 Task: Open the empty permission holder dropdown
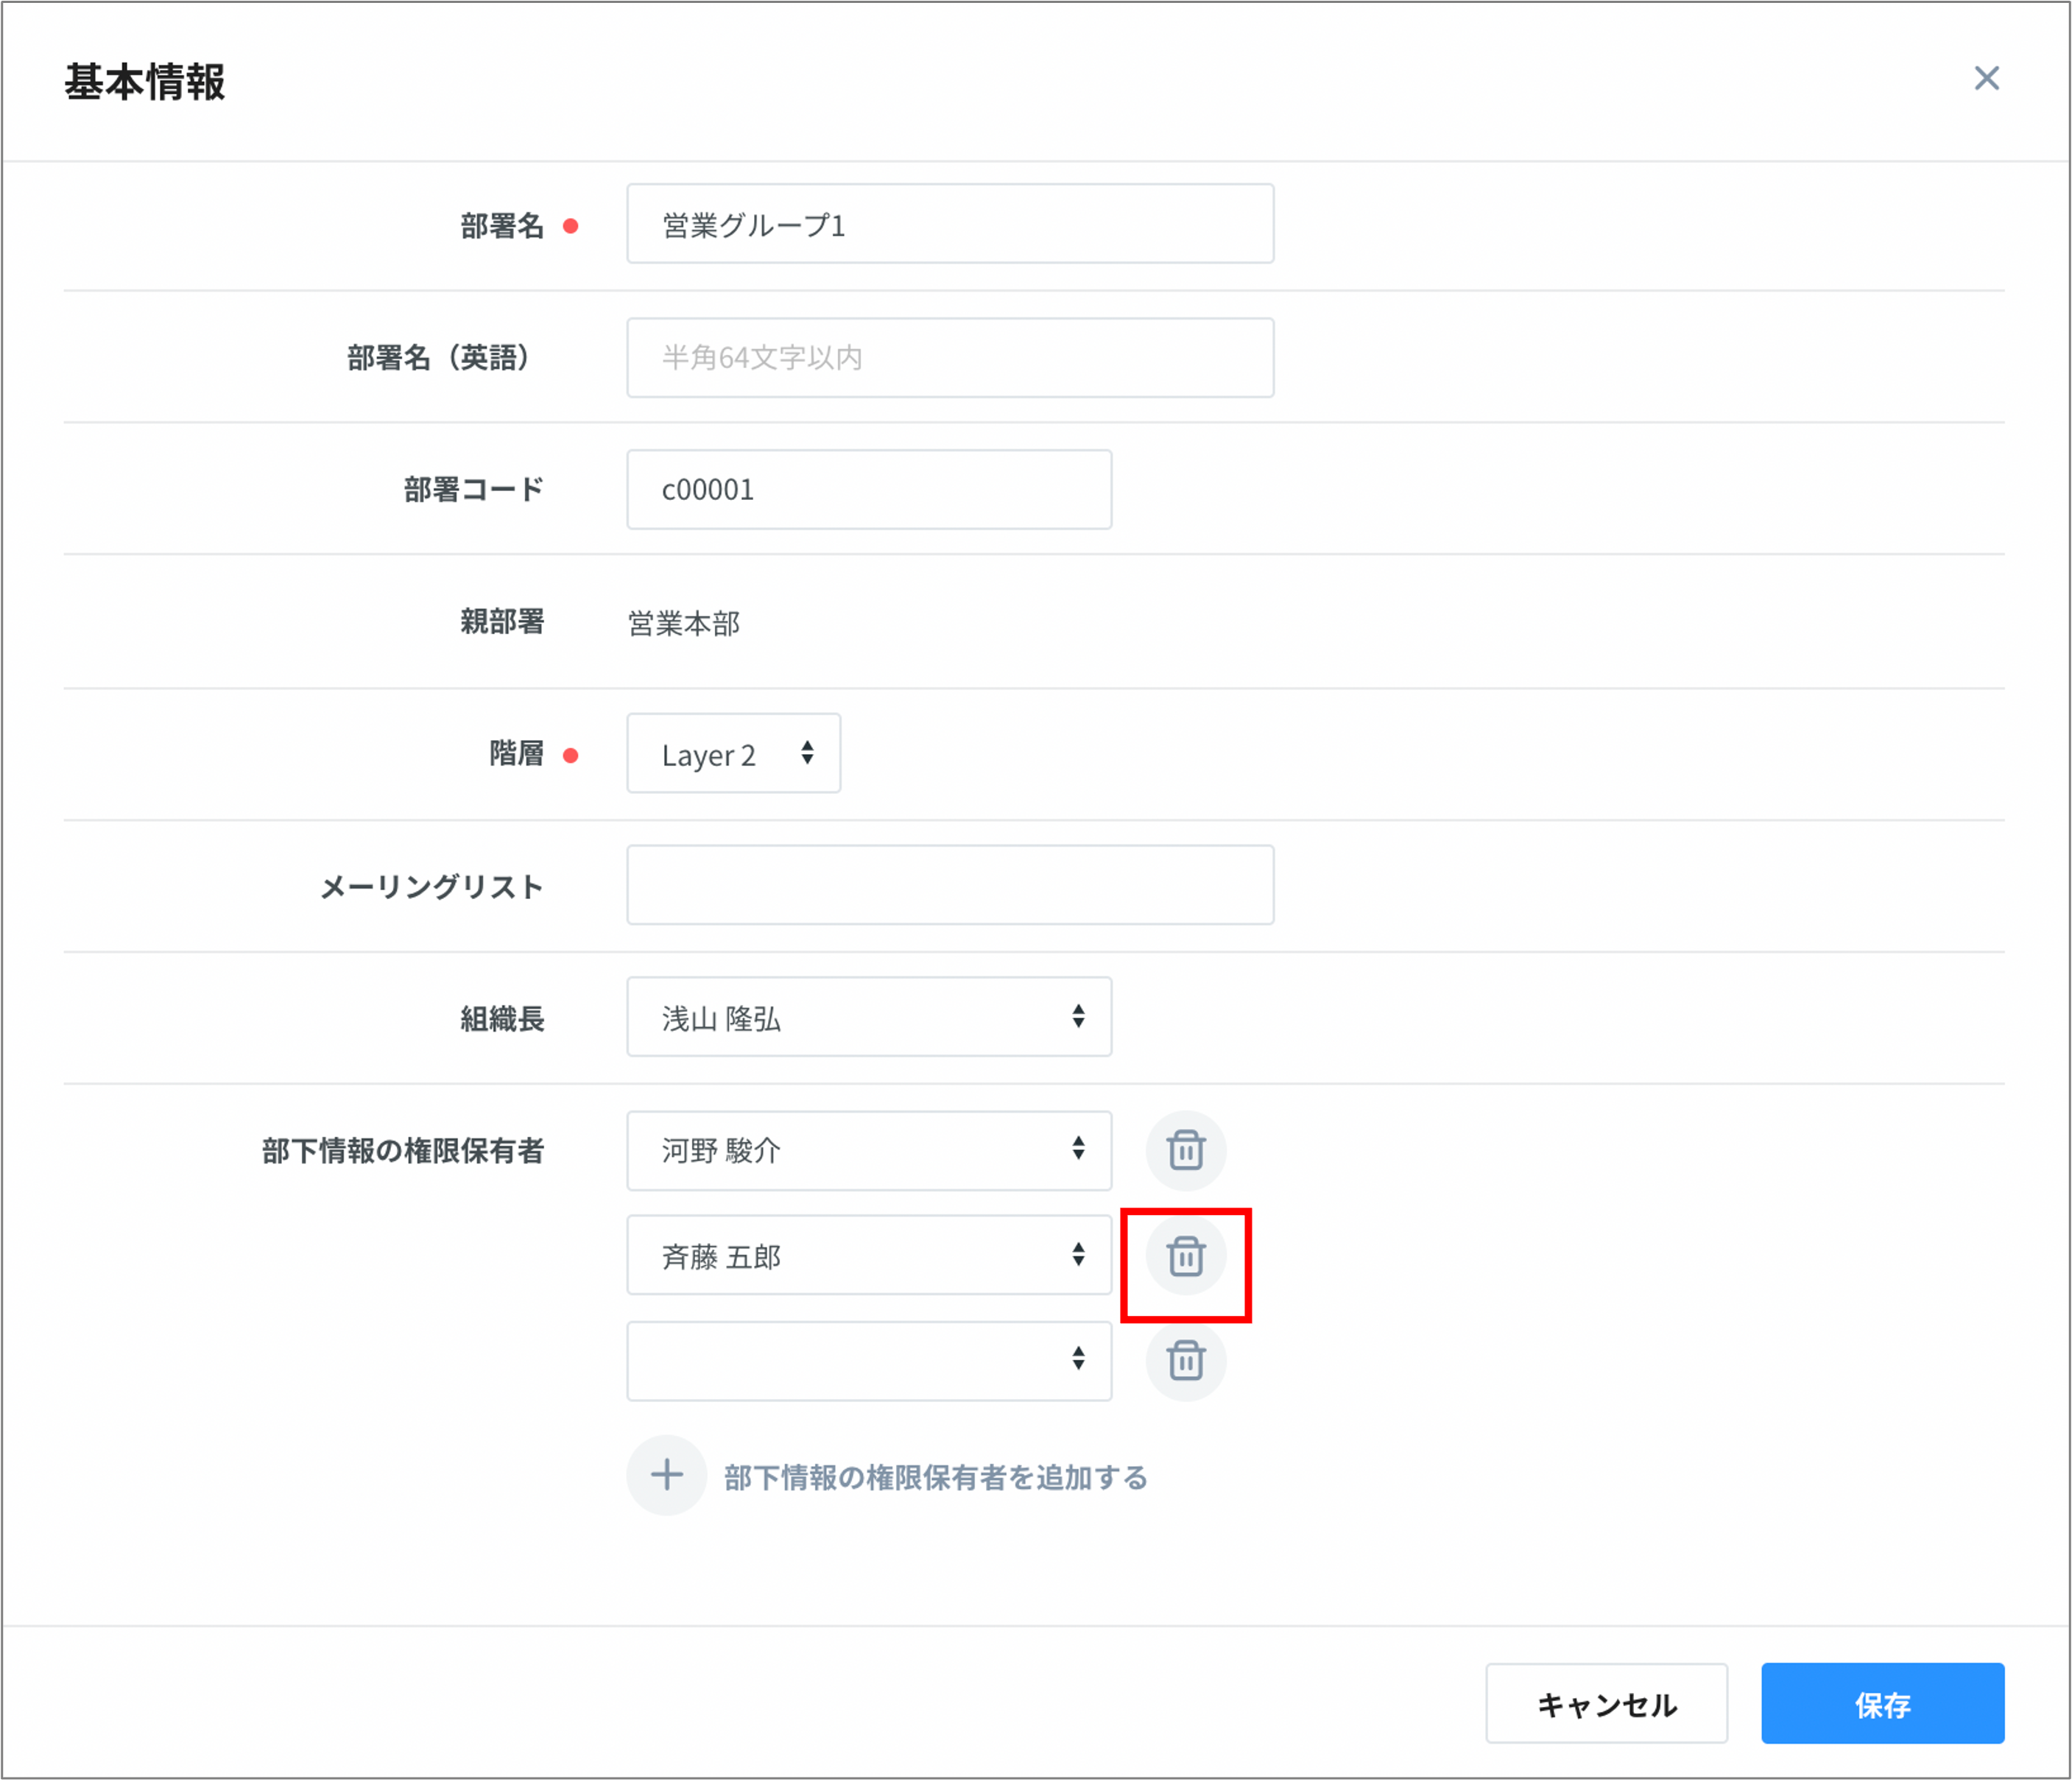coord(868,1360)
